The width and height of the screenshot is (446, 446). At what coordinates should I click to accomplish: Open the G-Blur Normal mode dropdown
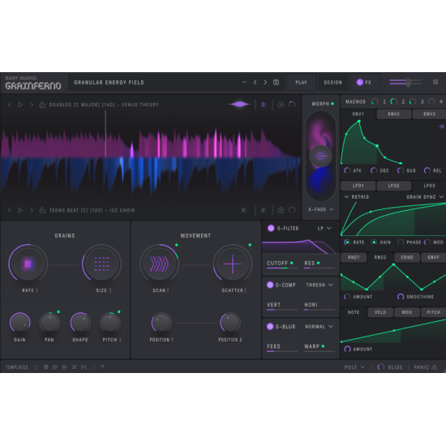pyautogui.click(x=319, y=327)
